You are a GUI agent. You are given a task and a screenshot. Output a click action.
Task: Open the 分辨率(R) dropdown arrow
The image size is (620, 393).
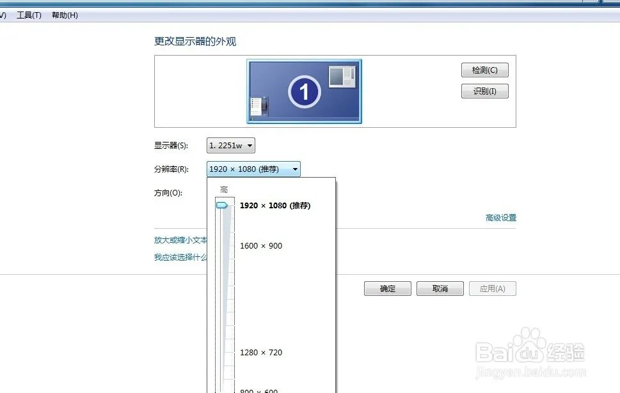[x=294, y=169]
